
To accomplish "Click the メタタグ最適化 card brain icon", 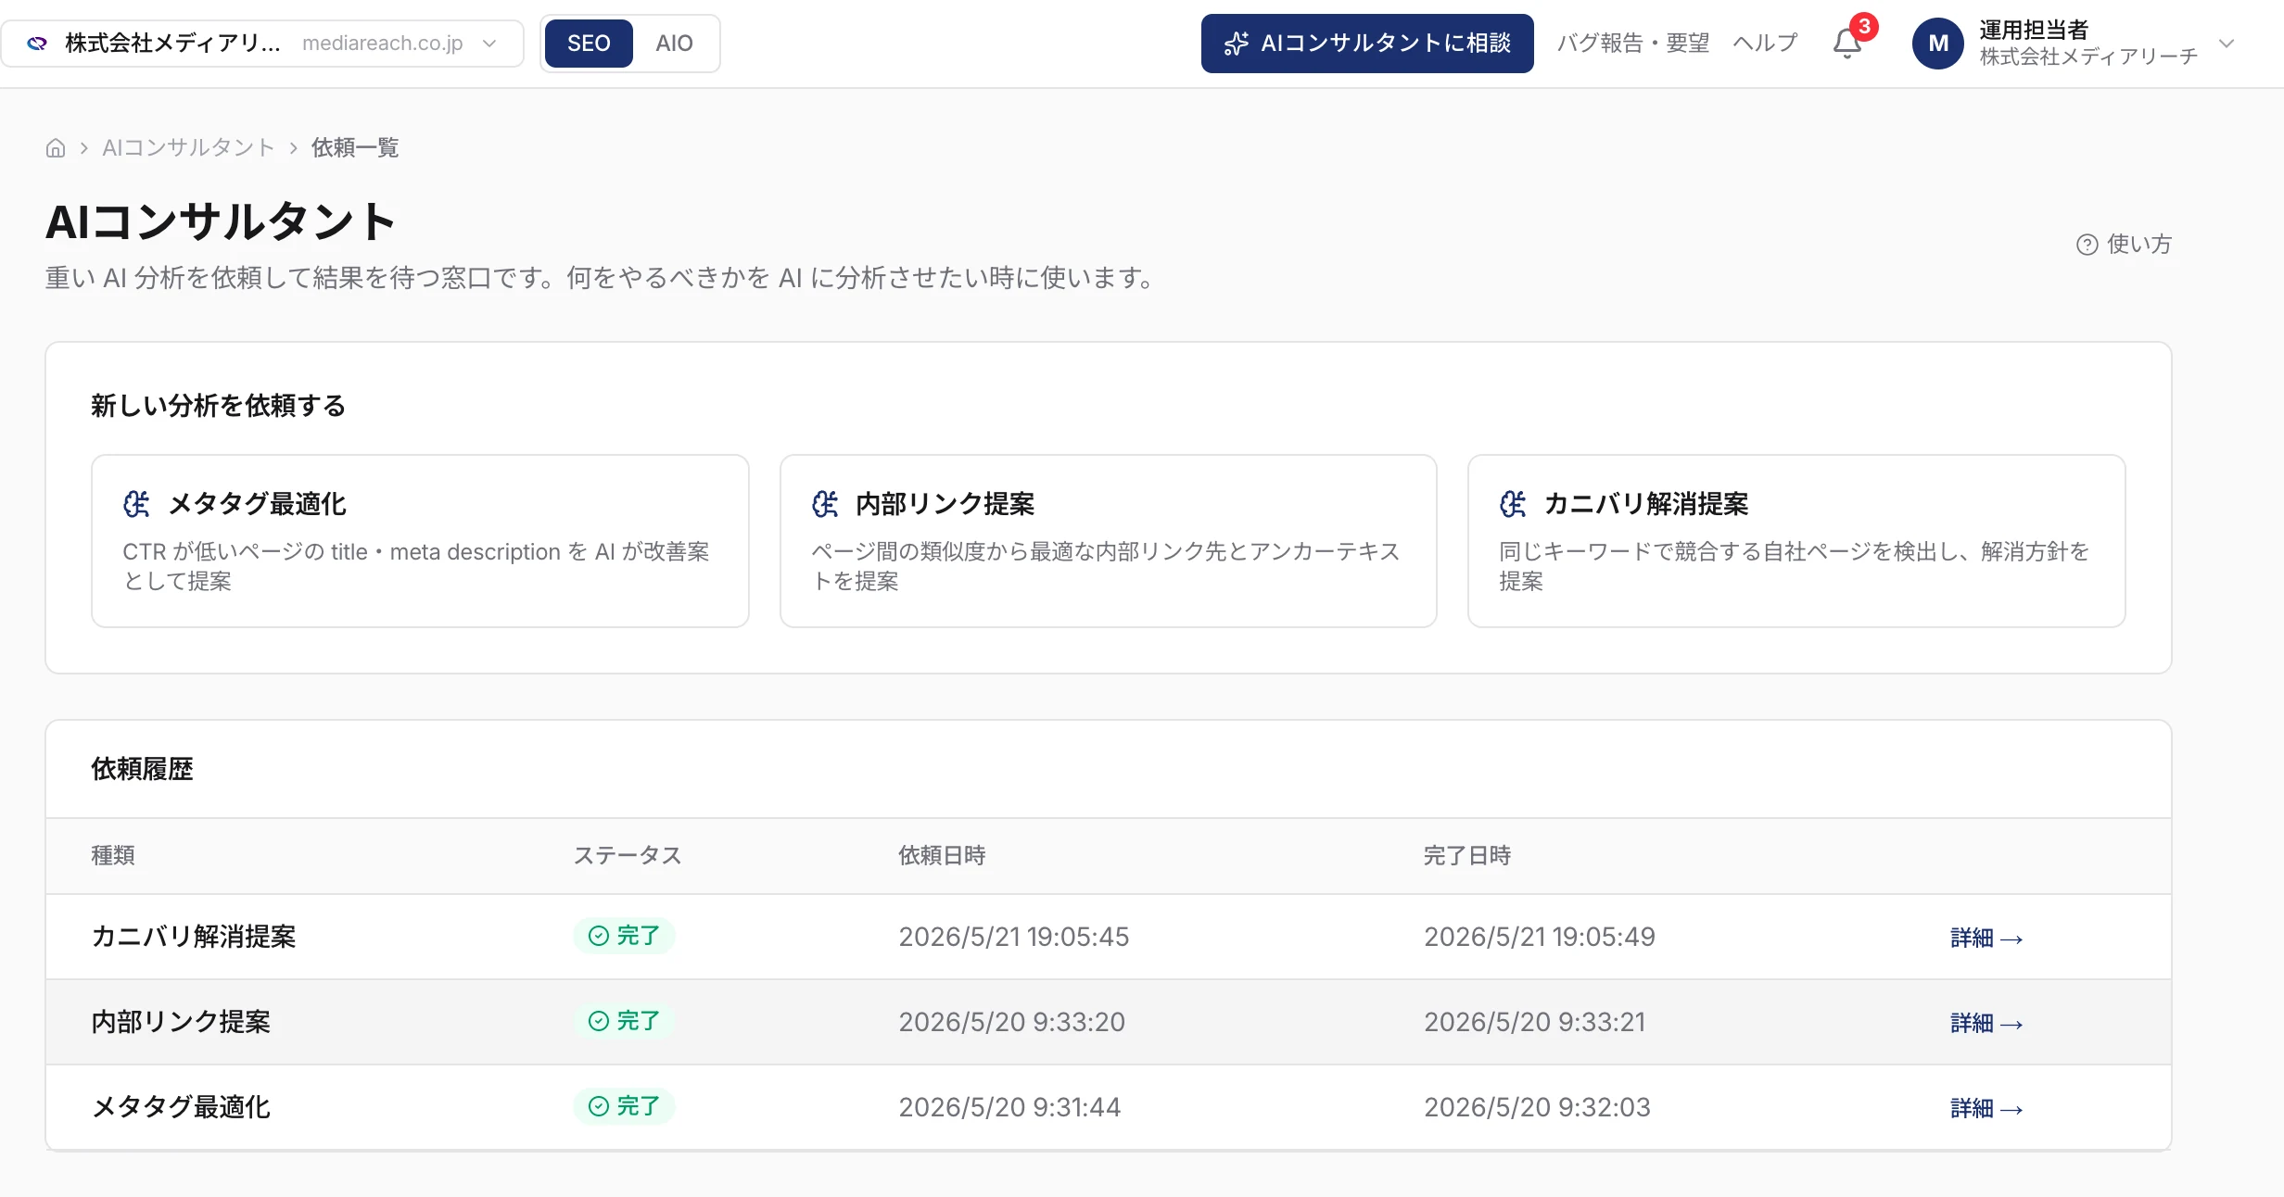I will pyautogui.click(x=136, y=504).
